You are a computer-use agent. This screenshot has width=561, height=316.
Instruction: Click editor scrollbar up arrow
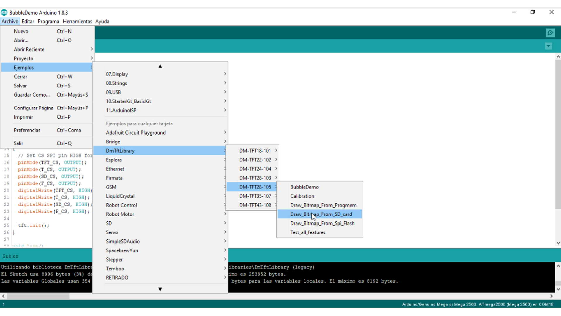click(558, 56)
